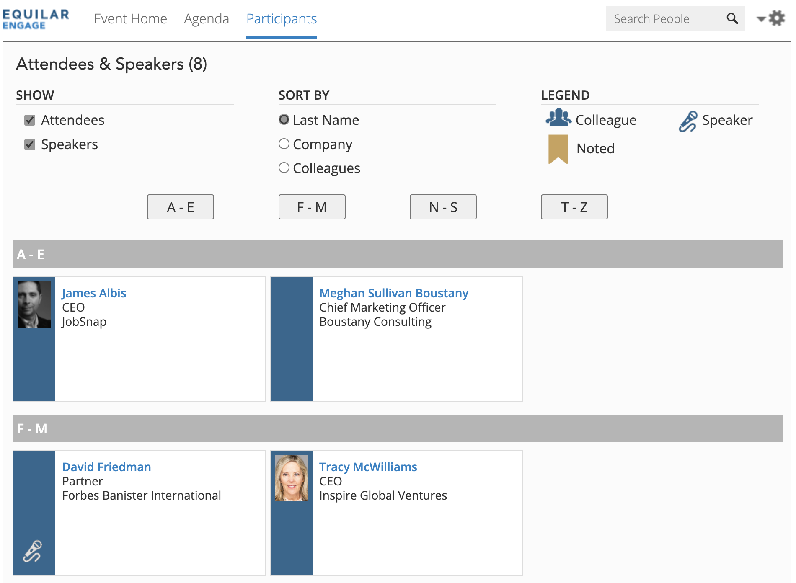Select Last Name sort option
This screenshot has height=583, width=796.
click(x=284, y=120)
